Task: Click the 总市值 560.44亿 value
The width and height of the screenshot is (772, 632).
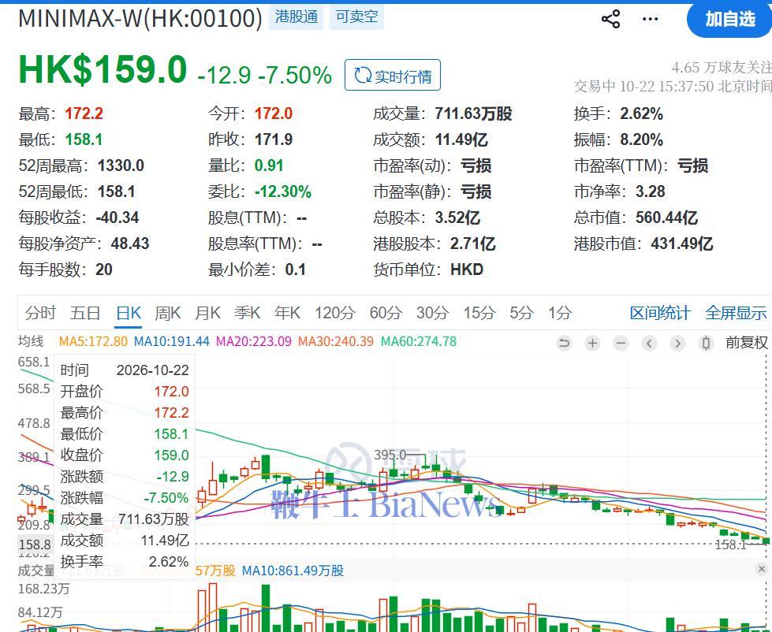Action: 666,217
